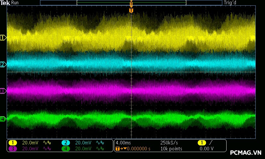The height and width of the screenshot is (159, 265).
Task: Click the channel 3 magenta ground marker
Action: [3, 91]
